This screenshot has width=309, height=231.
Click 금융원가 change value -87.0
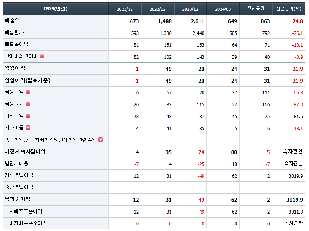pyautogui.click(x=297, y=104)
